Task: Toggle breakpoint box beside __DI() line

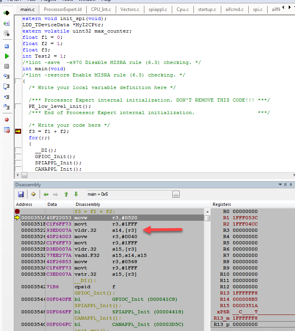Action: tap(18, 150)
